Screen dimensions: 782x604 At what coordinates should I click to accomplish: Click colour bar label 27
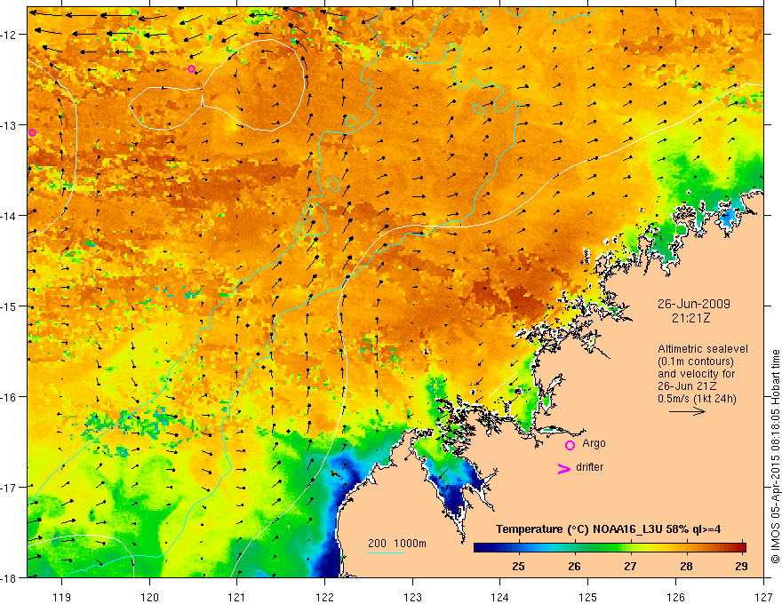[x=630, y=567]
